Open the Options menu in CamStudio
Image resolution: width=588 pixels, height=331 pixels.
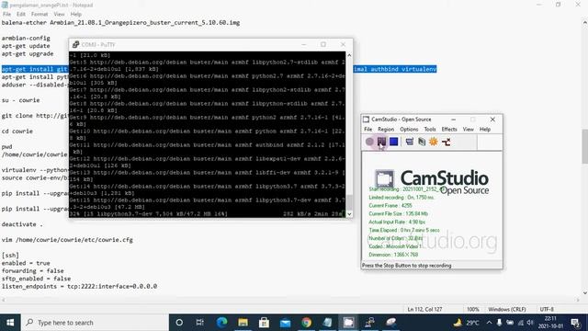409,129
